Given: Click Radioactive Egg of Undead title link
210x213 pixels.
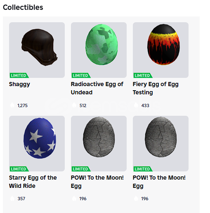Looking at the screenshot, I should [x=97, y=88].
